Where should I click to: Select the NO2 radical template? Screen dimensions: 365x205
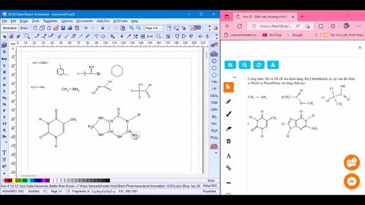(214, 117)
